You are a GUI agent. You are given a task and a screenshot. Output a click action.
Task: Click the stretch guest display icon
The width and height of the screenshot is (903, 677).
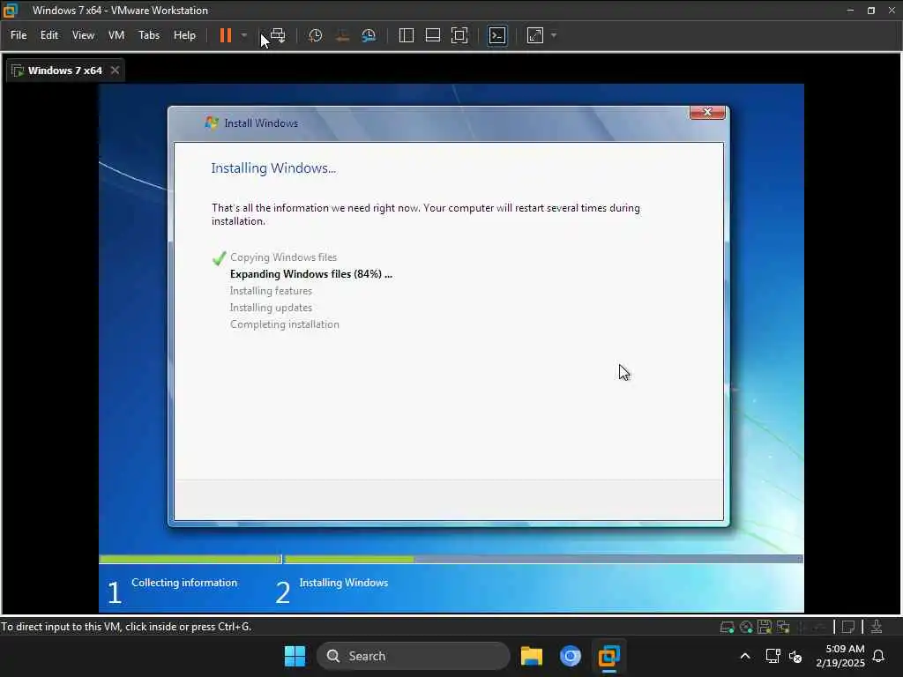pyautogui.click(x=535, y=35)
